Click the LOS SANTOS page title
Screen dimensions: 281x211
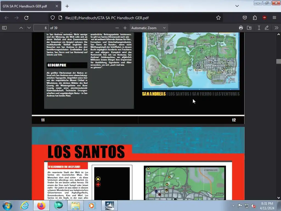pos(86,152)
